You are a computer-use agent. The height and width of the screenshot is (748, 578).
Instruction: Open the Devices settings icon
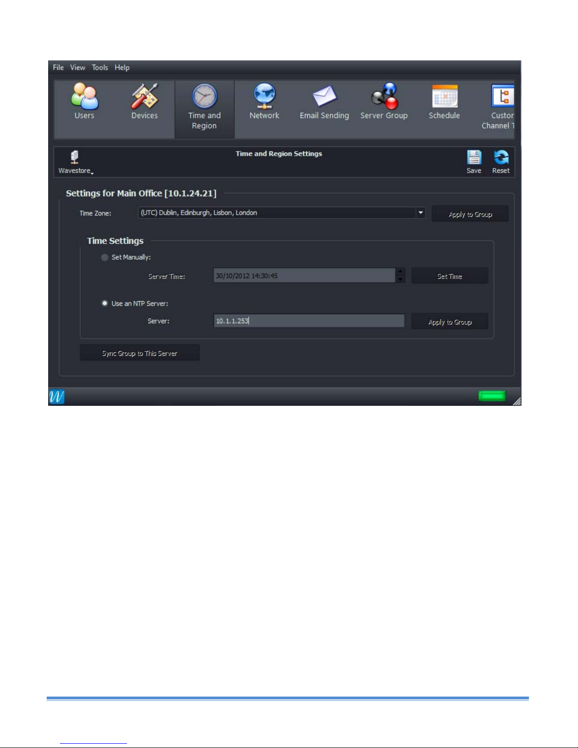(144, 96)
